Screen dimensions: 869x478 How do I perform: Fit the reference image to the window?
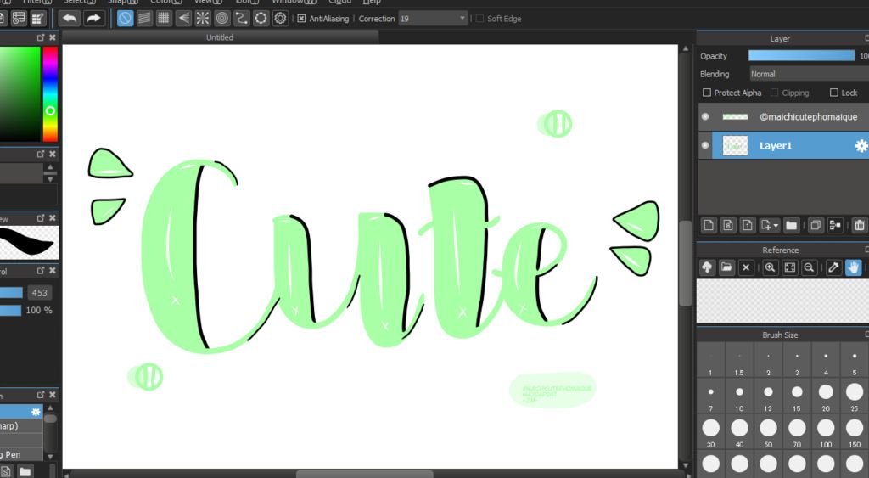coord(790,267)
